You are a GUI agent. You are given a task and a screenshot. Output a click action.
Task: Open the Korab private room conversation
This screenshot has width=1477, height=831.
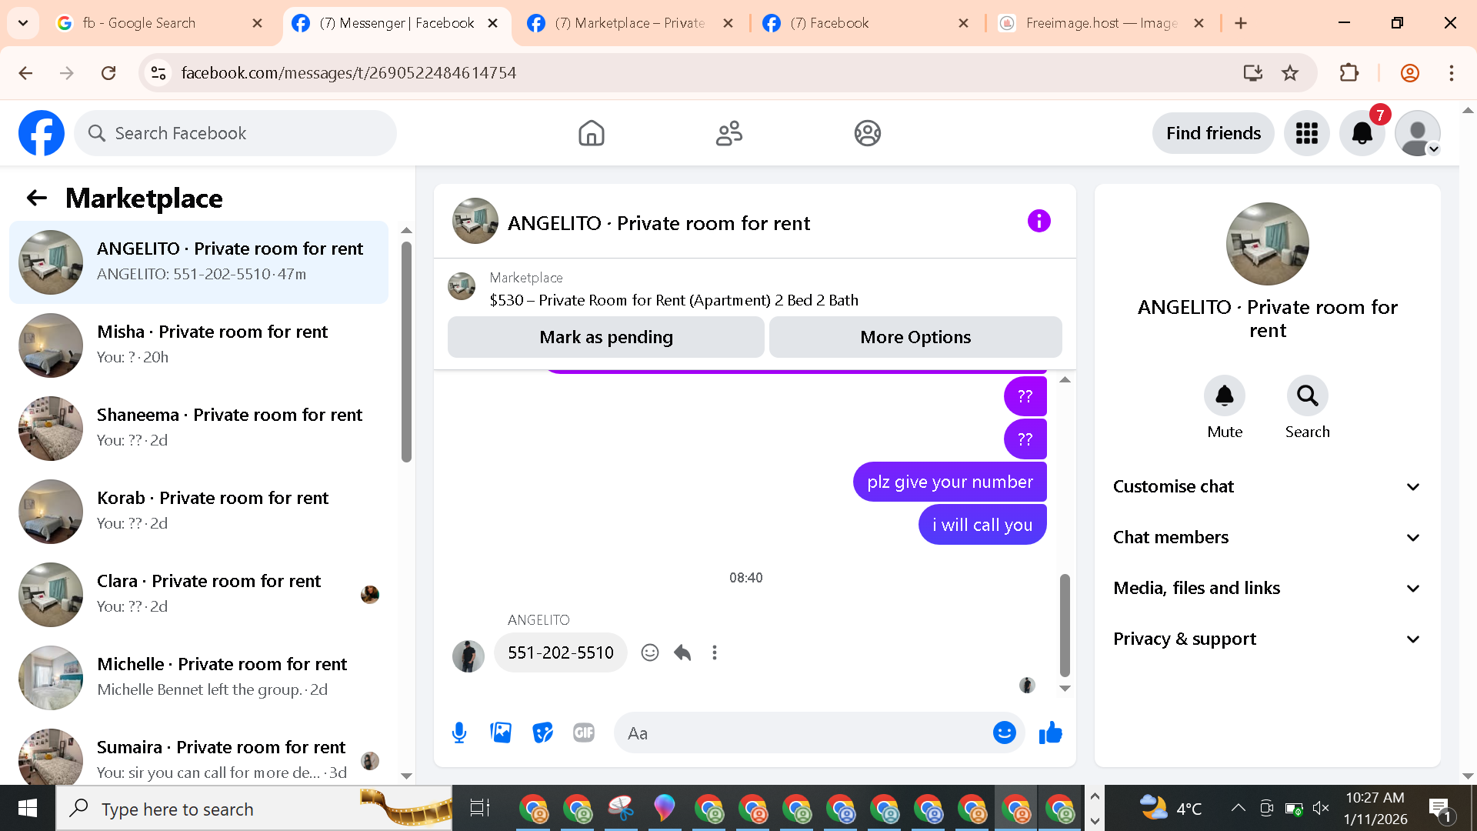(198, 511)
